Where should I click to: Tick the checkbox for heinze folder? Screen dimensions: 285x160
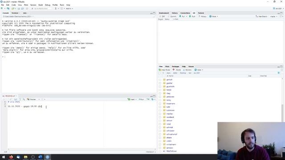(160, 90)
